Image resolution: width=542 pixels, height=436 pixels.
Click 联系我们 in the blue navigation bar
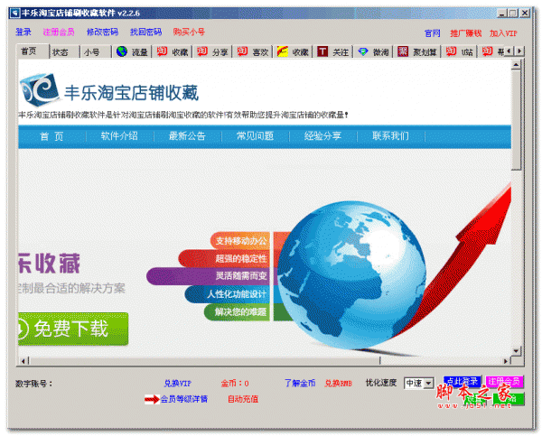coord(390,136)
